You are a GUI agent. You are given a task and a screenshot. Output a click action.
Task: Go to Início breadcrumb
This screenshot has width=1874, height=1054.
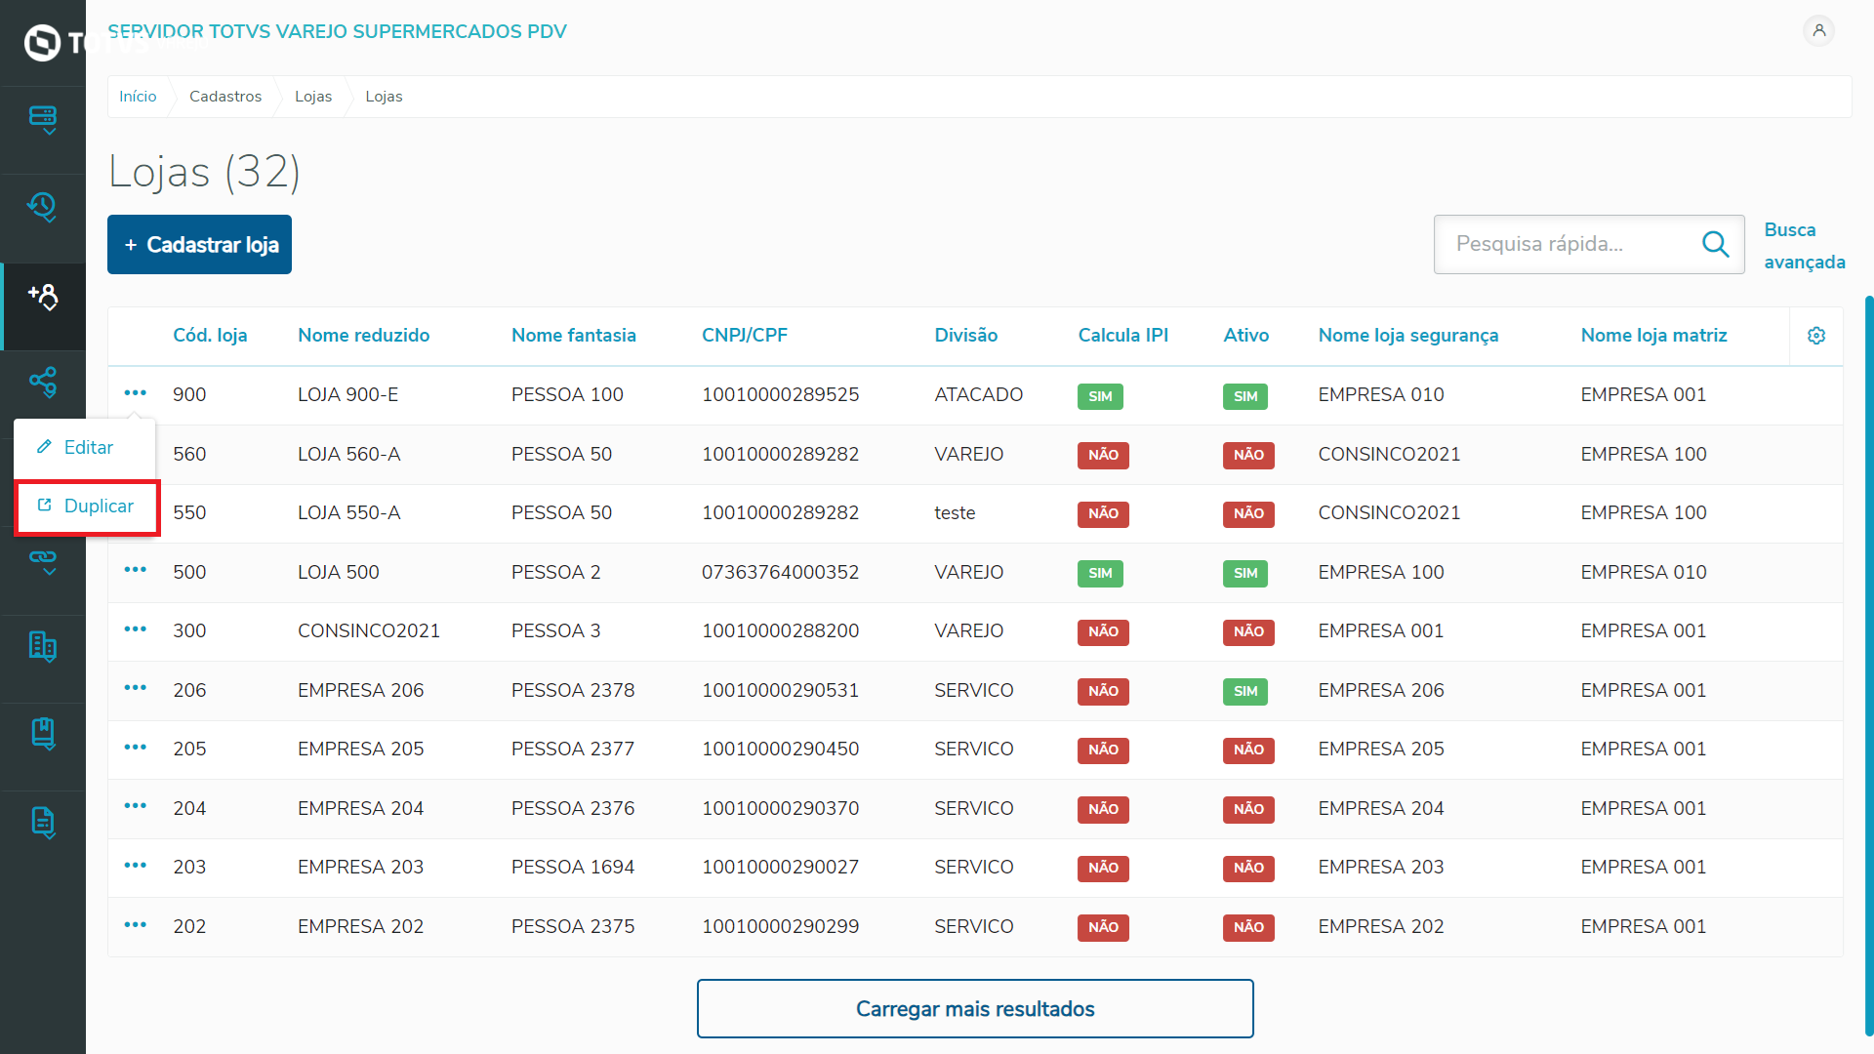click(138, 97)
